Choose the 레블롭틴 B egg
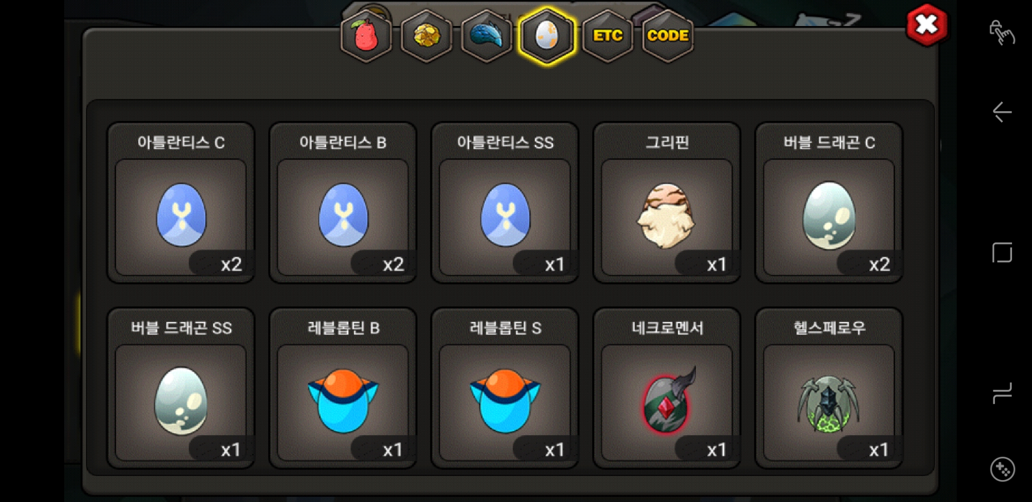 (x=343, y=388)
